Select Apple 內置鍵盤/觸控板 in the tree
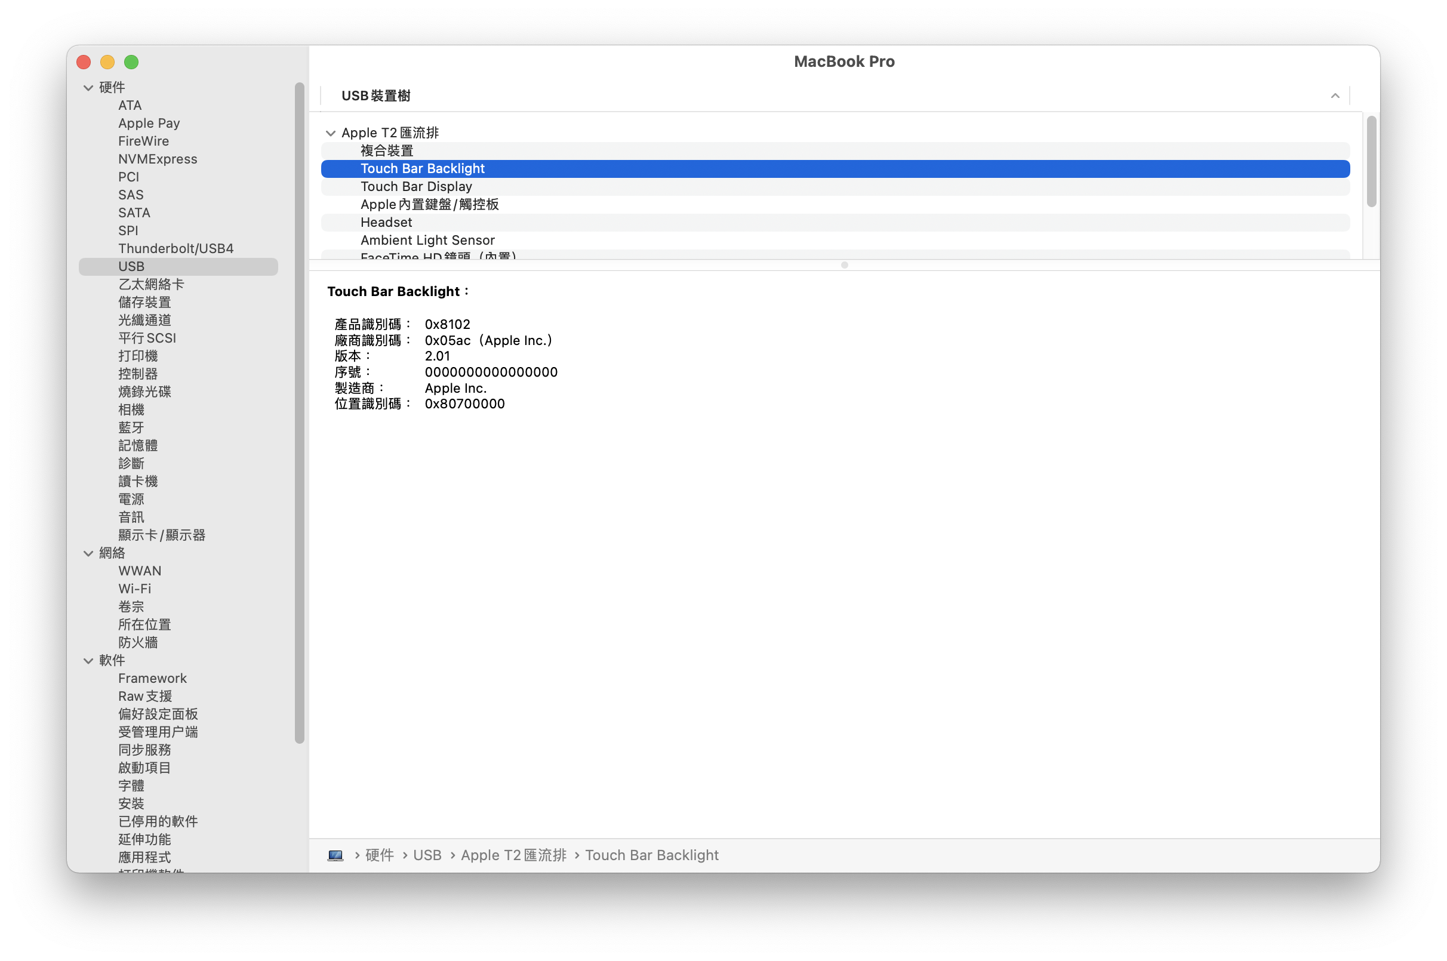Screen dimensions: 1447x961 [429, 204]
